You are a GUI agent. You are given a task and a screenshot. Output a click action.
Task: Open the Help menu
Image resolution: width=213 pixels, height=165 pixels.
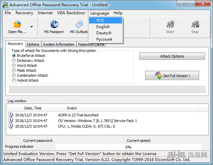tap(118, 13)
